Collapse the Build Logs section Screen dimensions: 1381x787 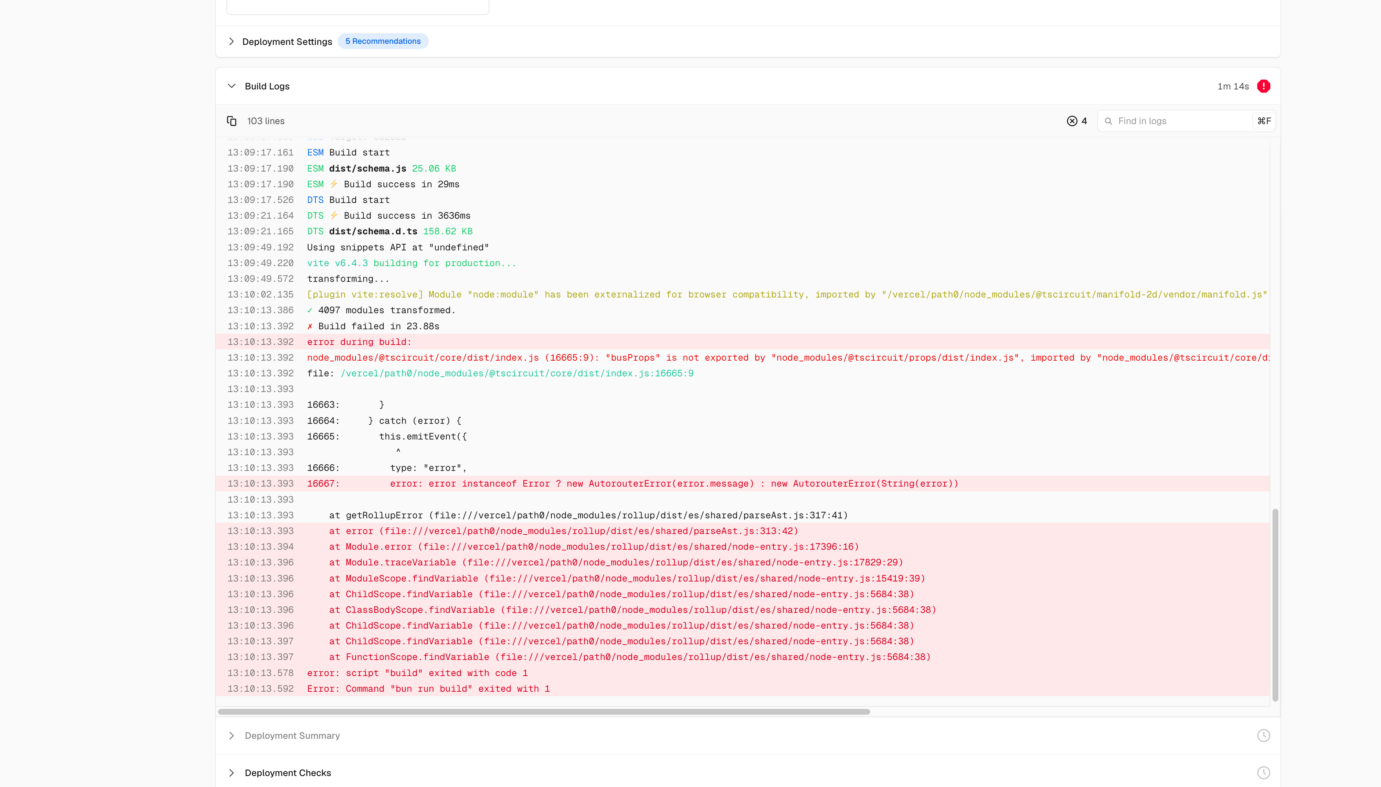point(232,87)
